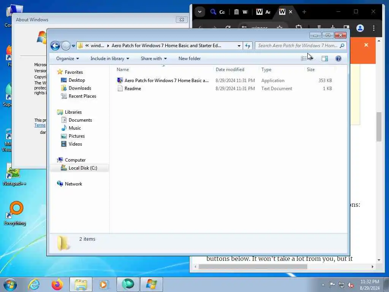The width and height of the screenshot is (389, 292).
Task: Click the green browser taskbar button
Action: coord(128,284)
